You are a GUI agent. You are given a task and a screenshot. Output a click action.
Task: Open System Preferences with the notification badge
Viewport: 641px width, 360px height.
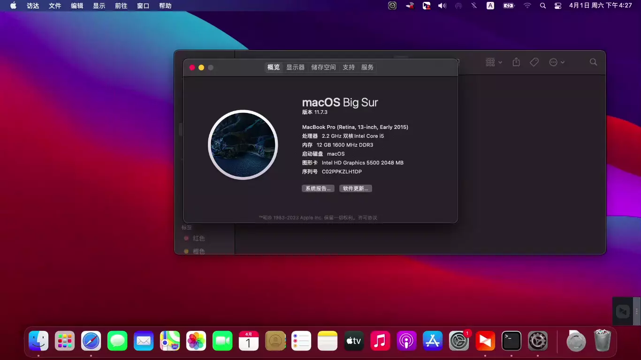coord(459,341)
